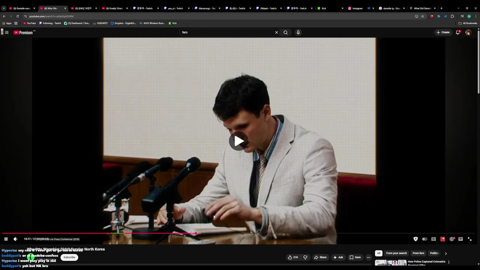Viewport: 480px width, 270px height.
Task: Expand more chips with right arrow
Action: tap(445, 253)
